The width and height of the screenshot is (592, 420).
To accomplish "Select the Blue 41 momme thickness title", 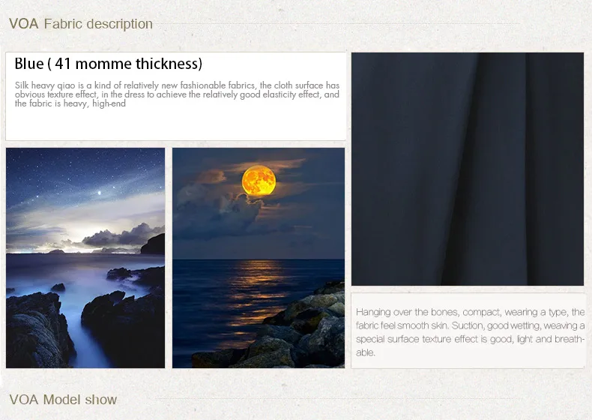I will [109, 64].
